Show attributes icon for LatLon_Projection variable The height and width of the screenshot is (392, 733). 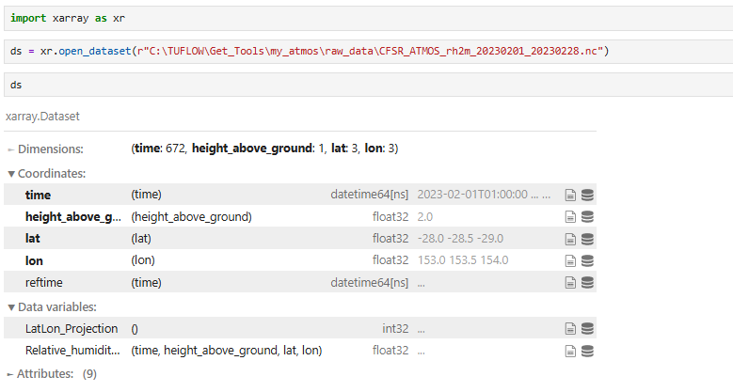point(570,329)
